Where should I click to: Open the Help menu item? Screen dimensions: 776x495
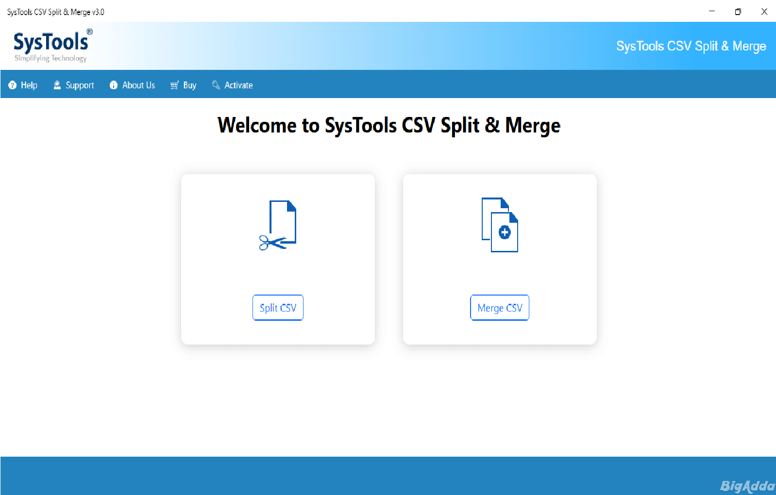coord(23,85)
